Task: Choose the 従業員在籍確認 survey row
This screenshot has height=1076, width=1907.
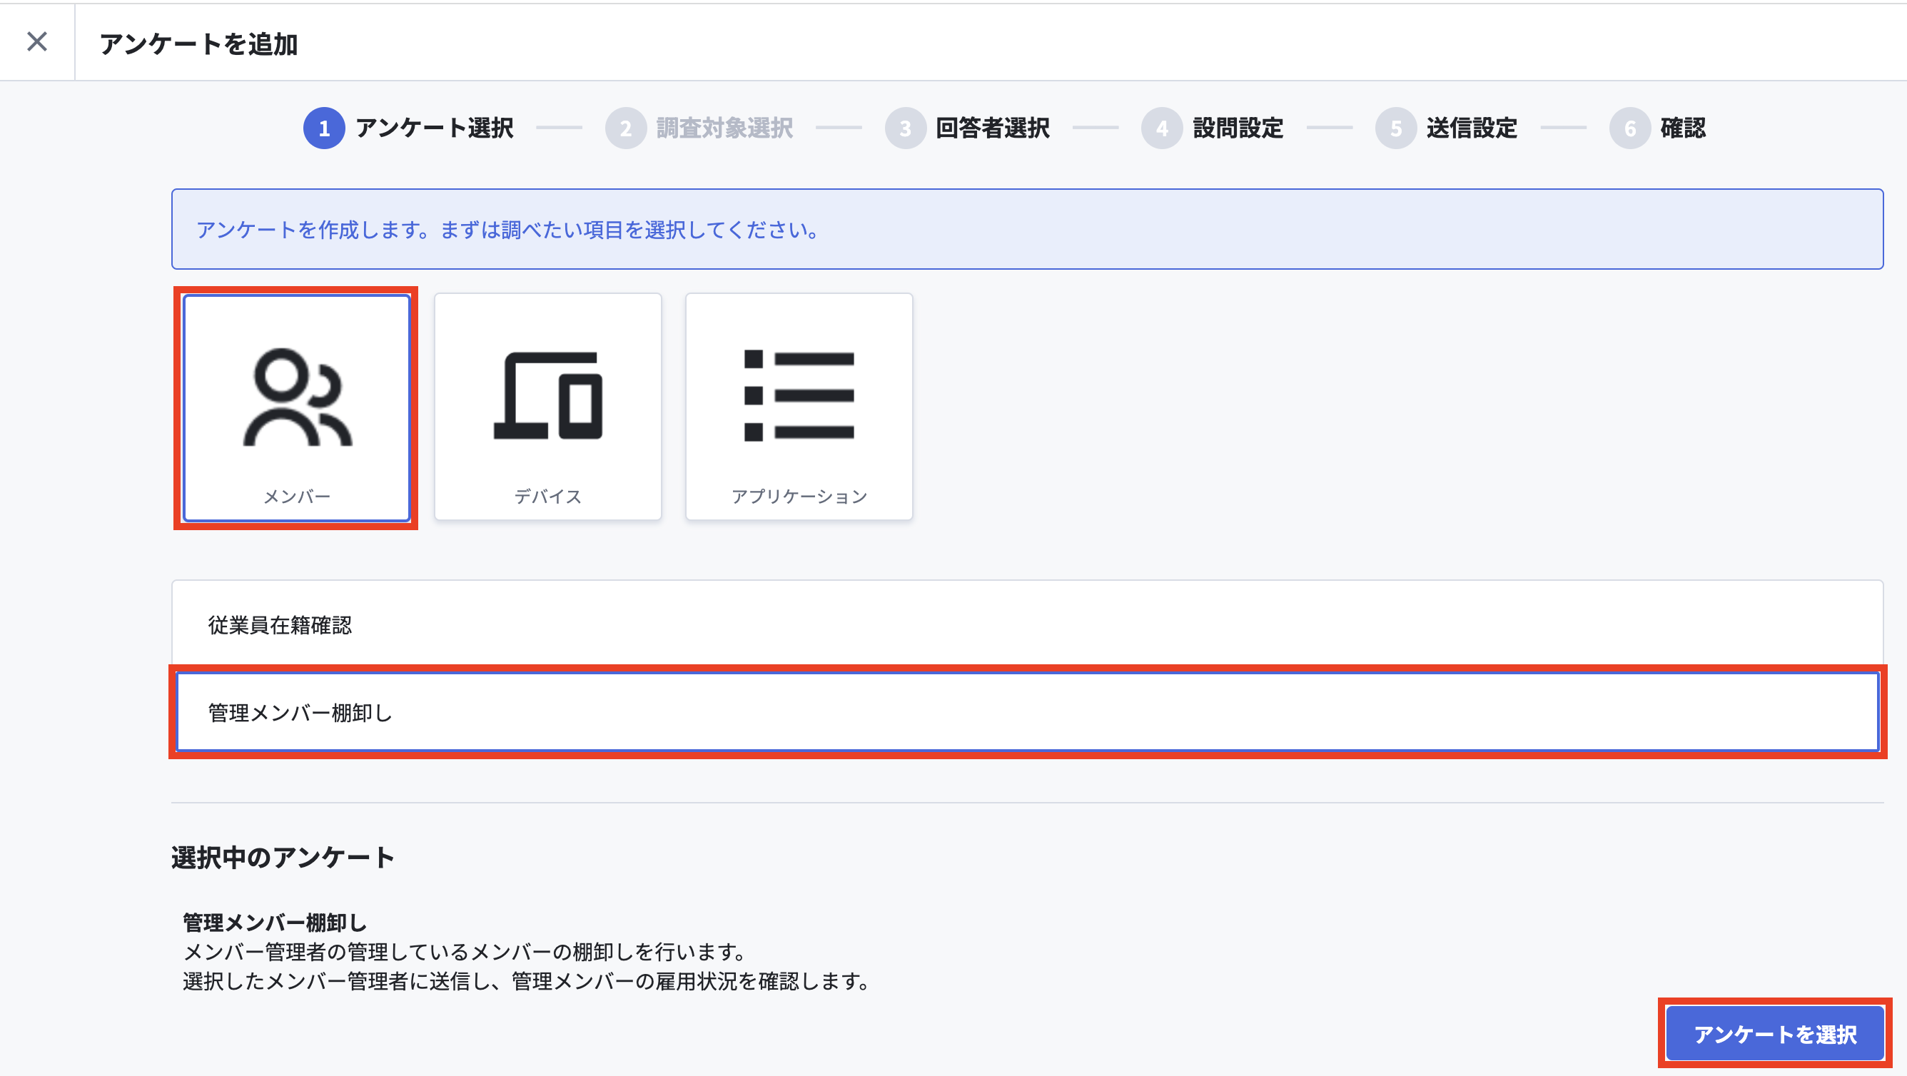Action: point(1027,625)
